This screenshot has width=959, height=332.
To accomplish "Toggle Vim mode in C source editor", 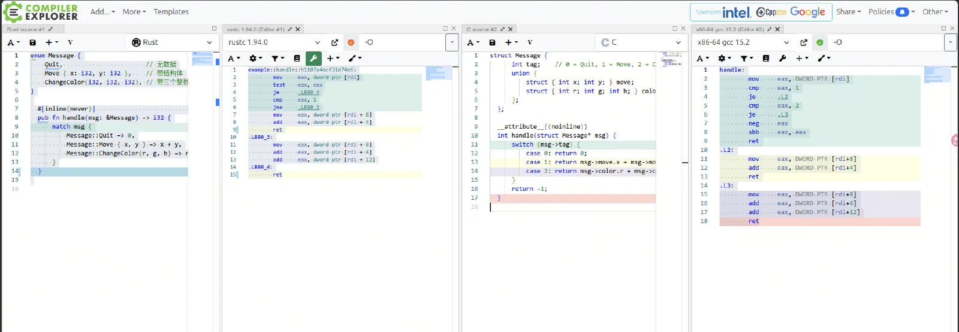I will tap(530, 42).
